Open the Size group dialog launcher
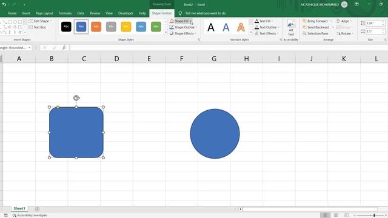Image resolution: width=388 pixels, height=218 pixels. click(x=386, y=39)
